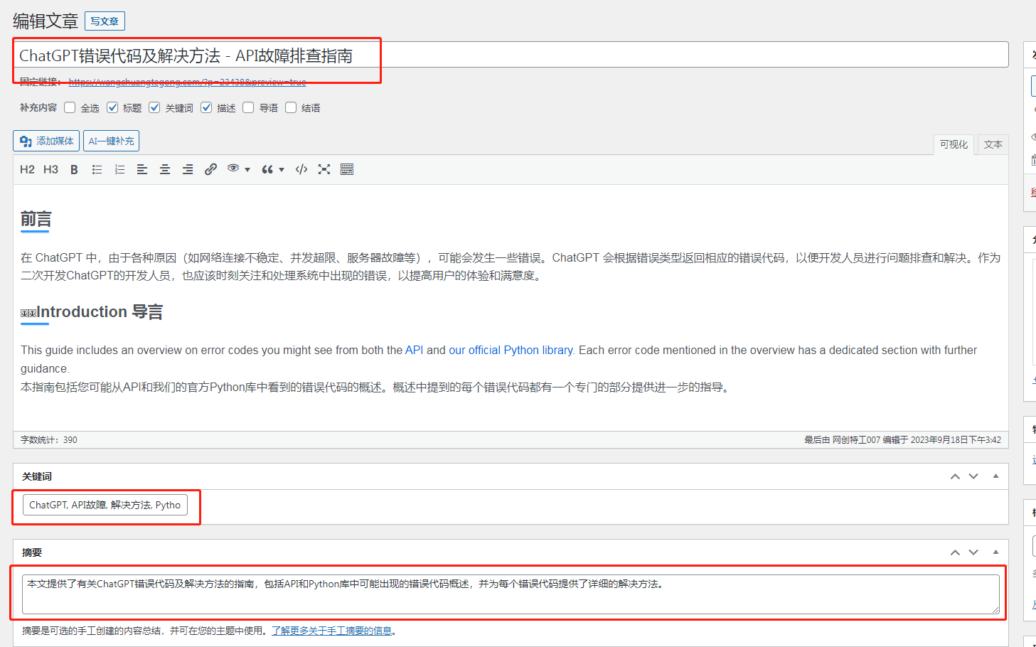Screen dimensions: 1036x647
Task: Click into the 关键词 input field
Action: 105,505
